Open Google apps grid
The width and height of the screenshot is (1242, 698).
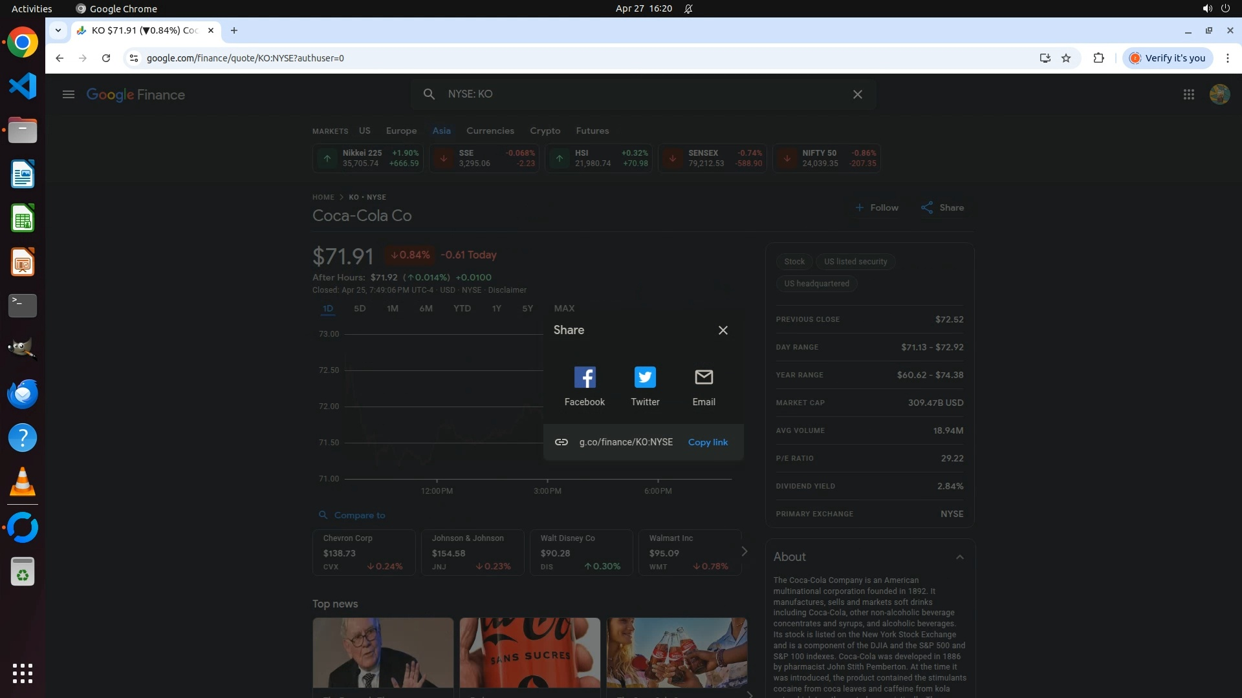tap(1188, 94)
